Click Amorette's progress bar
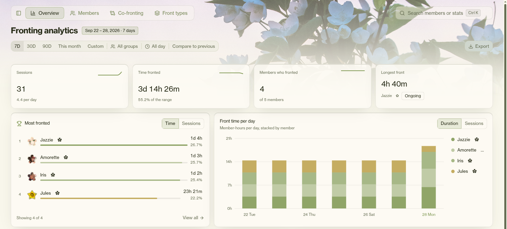This screenshot has width=507, height=229. coord(114,163)
